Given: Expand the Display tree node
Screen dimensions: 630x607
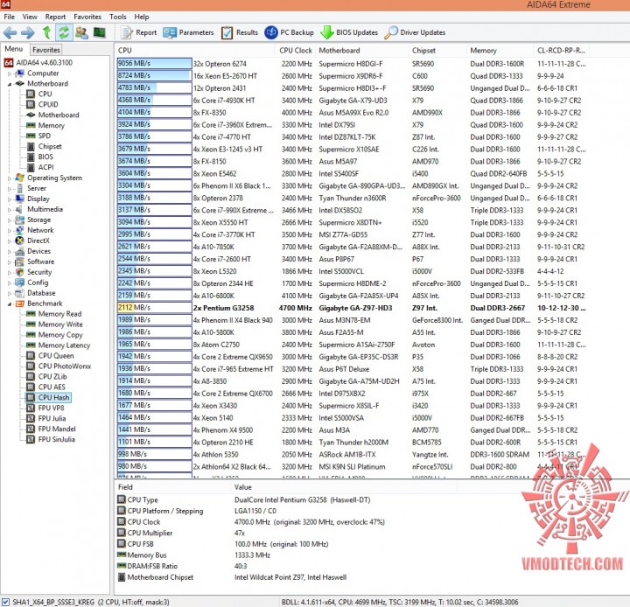Looking at the screenshot, I should [x=10, y=199].
